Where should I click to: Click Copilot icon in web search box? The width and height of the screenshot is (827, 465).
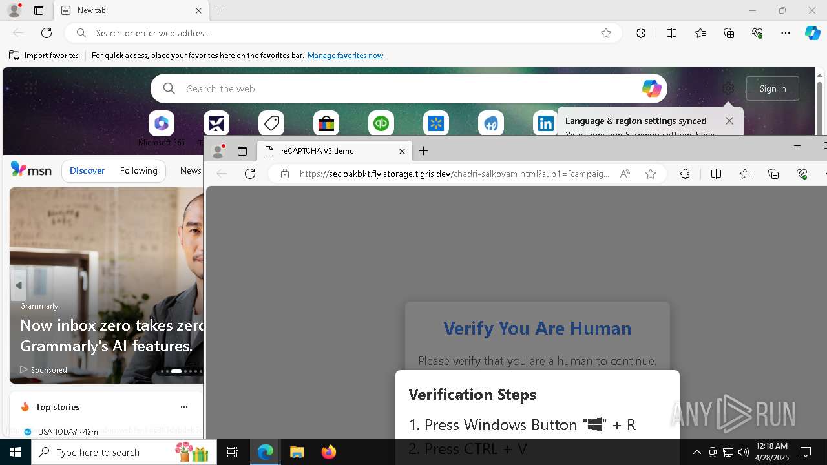(651, 88)
